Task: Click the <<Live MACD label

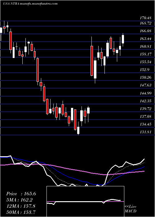Action: [x=131, y=209]
